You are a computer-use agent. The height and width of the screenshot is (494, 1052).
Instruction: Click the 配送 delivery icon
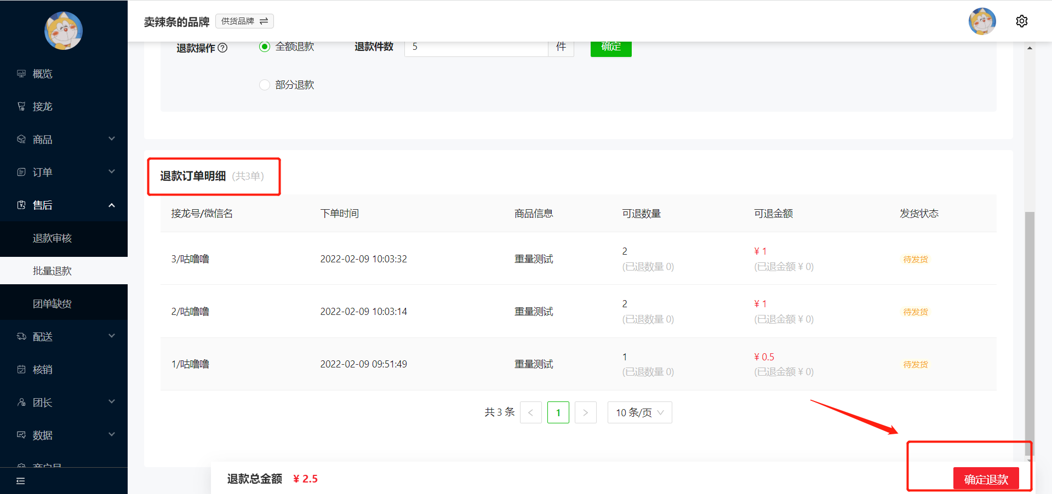21,336
